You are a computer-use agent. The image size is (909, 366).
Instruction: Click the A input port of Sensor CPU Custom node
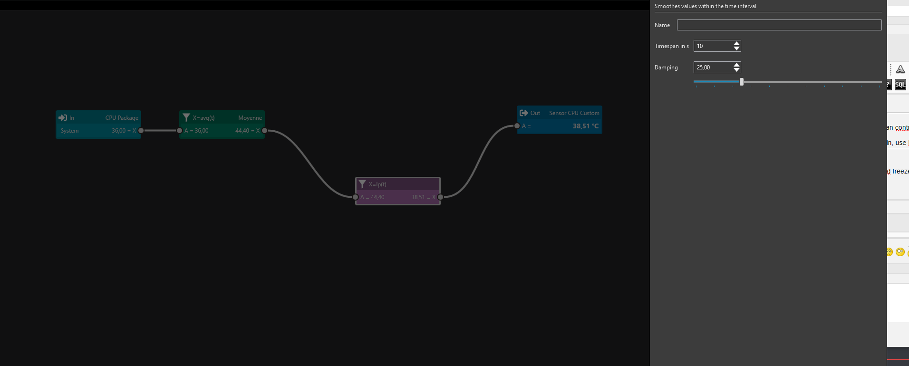517,126
